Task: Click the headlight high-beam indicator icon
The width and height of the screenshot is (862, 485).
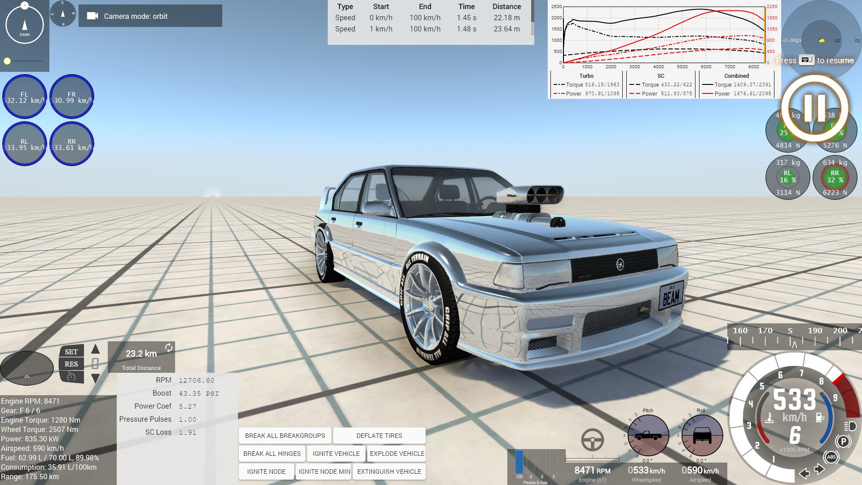Action: (x=850, y=426)
